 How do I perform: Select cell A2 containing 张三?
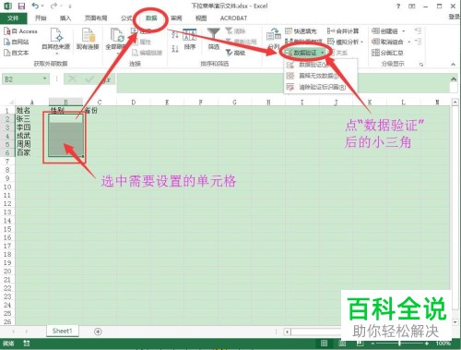tap(32, 119)
